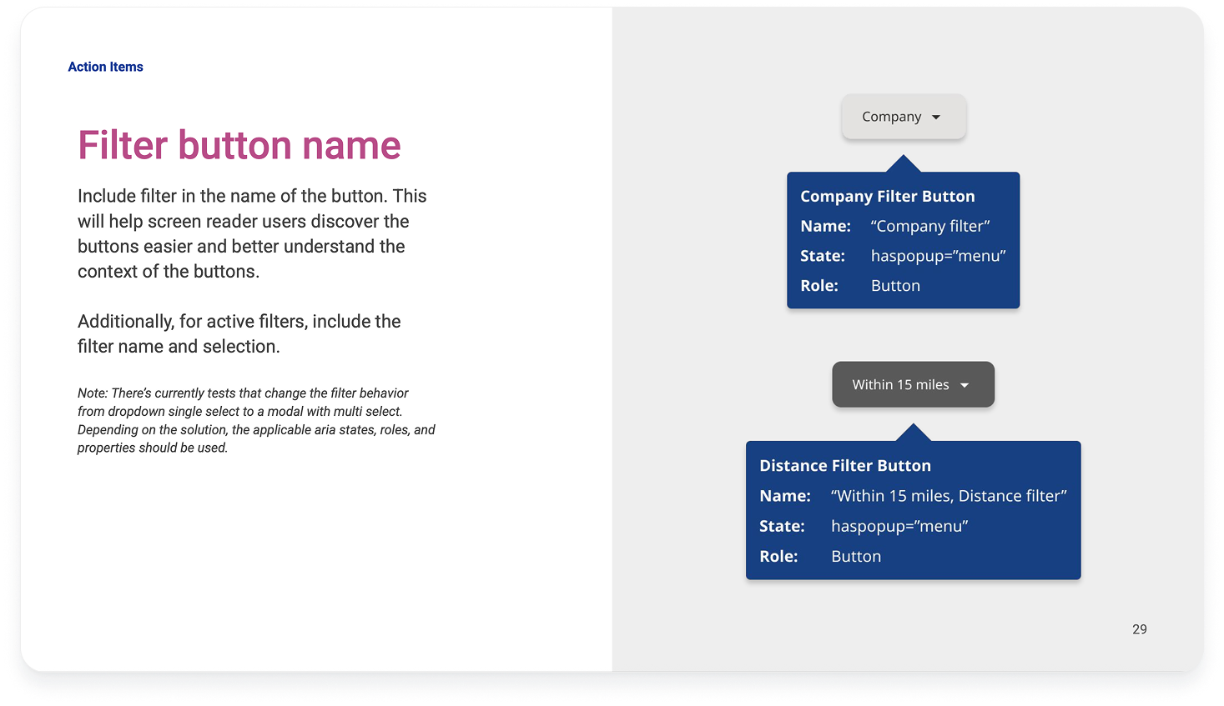This screenshot has height=706, width=1224.
Task: Click the Role value "Button" in Company card
Action: (895, 286)
